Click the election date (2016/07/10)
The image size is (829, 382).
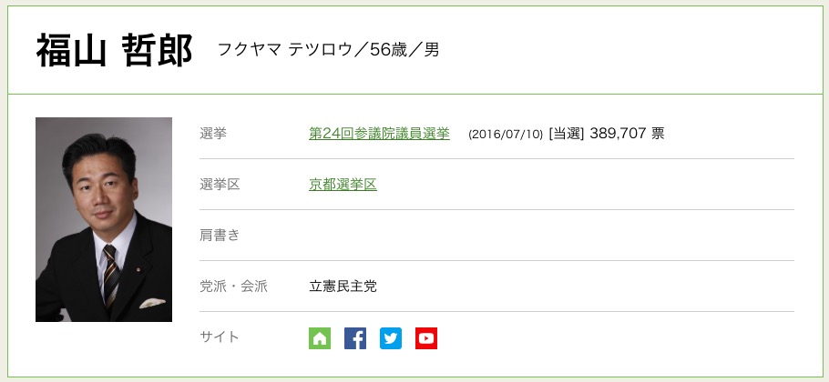coord(506,135)
